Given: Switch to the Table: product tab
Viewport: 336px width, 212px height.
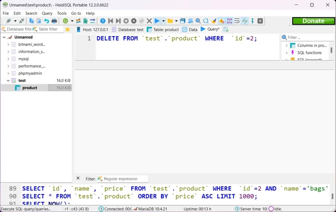Looking at the screenshot, I should click(x=163, y=29).
